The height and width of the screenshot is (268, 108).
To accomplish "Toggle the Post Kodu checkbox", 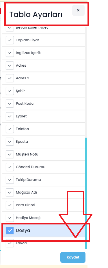I will (x=10, y=104).
